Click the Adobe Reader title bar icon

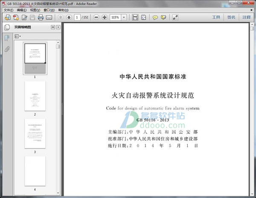(x=4, y=3)
